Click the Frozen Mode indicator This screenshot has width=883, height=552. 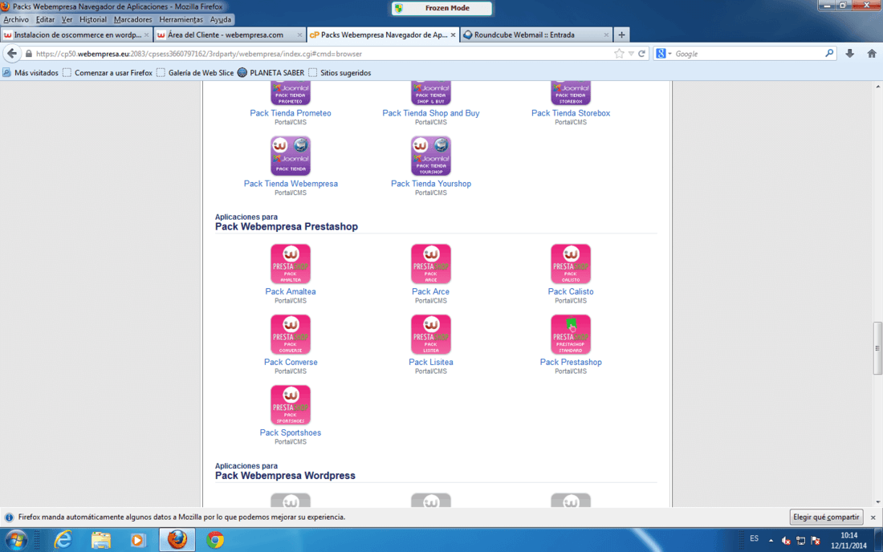pos(441,8)
